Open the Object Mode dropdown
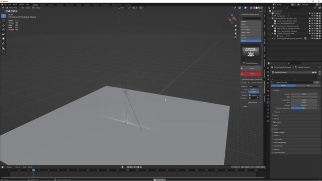This screenshot has height=181, width=322. pos(13,8)
